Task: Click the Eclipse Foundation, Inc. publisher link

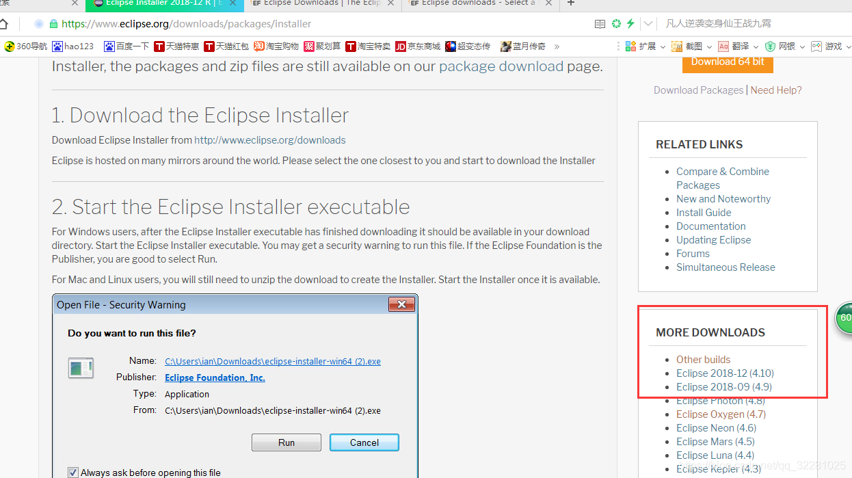Action: click(x=215, y=377)
